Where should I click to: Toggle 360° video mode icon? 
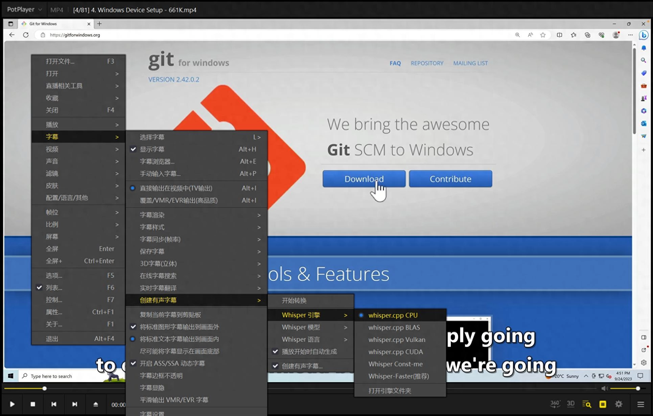[x=555, y=404]
